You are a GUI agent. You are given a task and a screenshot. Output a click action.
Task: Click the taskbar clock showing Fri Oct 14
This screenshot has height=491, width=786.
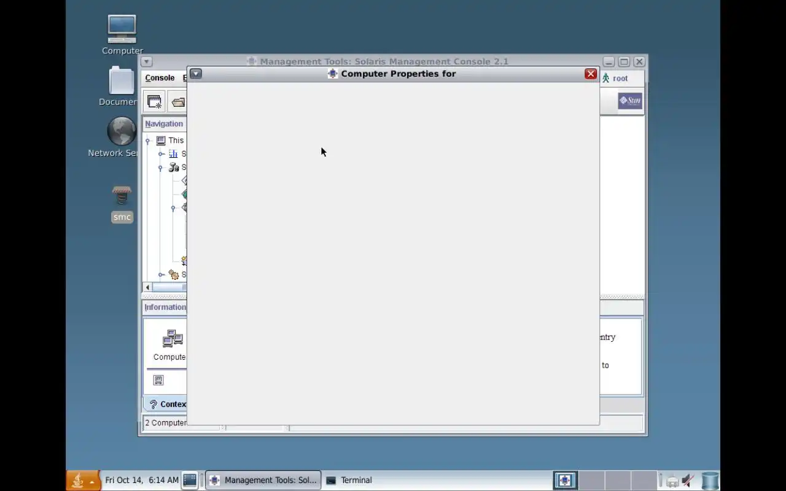tap(142, 480)
